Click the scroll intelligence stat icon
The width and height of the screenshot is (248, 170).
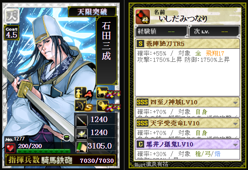point(82,147)
